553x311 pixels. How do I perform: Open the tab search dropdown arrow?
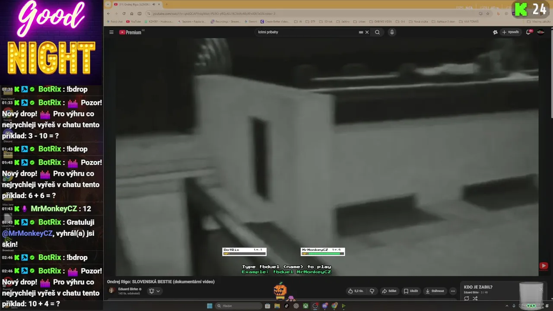point(108,4)
